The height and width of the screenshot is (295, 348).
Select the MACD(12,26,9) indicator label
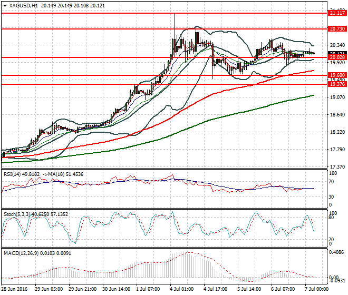coord(21,253)
